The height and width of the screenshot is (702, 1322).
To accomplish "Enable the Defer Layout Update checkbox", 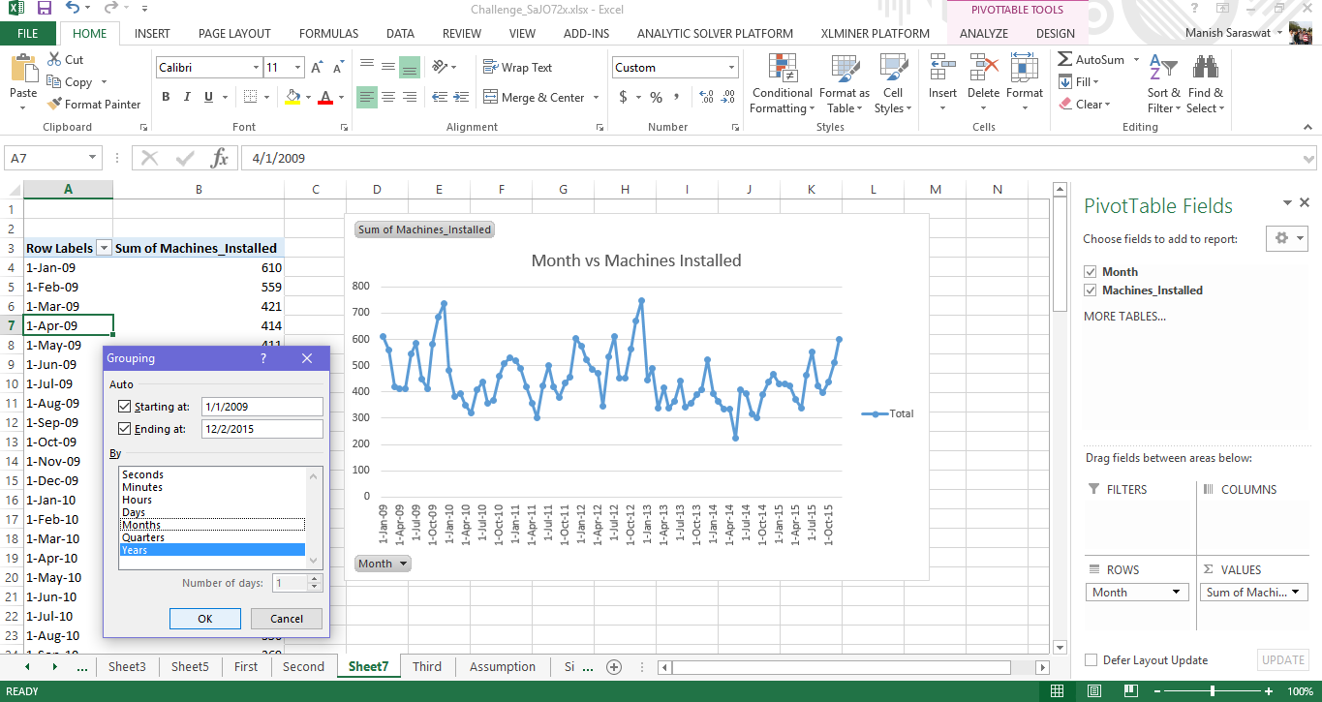I will (x=1091, y=660).
